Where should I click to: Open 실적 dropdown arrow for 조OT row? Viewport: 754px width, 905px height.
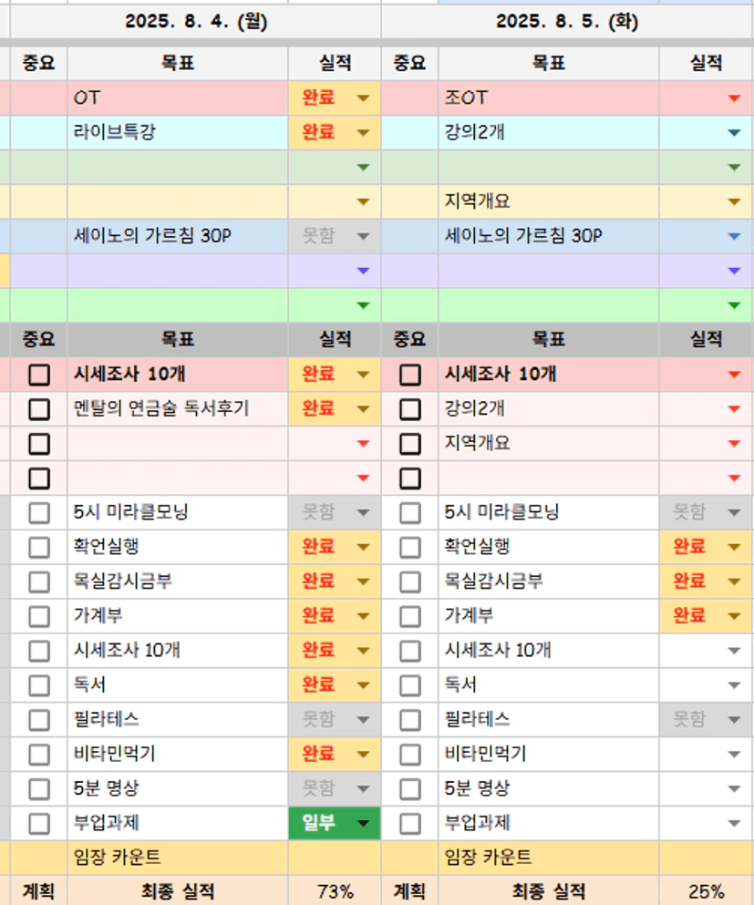coord(734,98)
